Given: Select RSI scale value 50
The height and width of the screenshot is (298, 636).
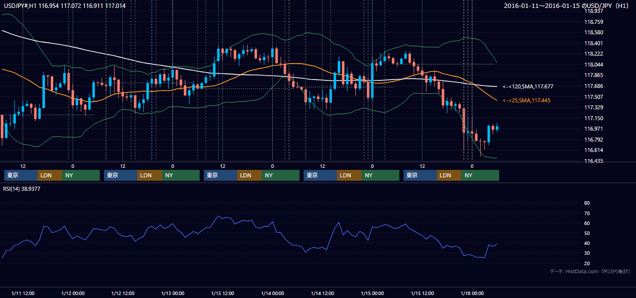Looking at the screenshot, I should coord(587,233).
